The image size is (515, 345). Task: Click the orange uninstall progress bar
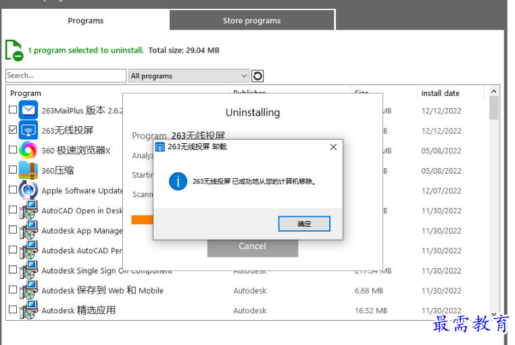click(142, 219)
